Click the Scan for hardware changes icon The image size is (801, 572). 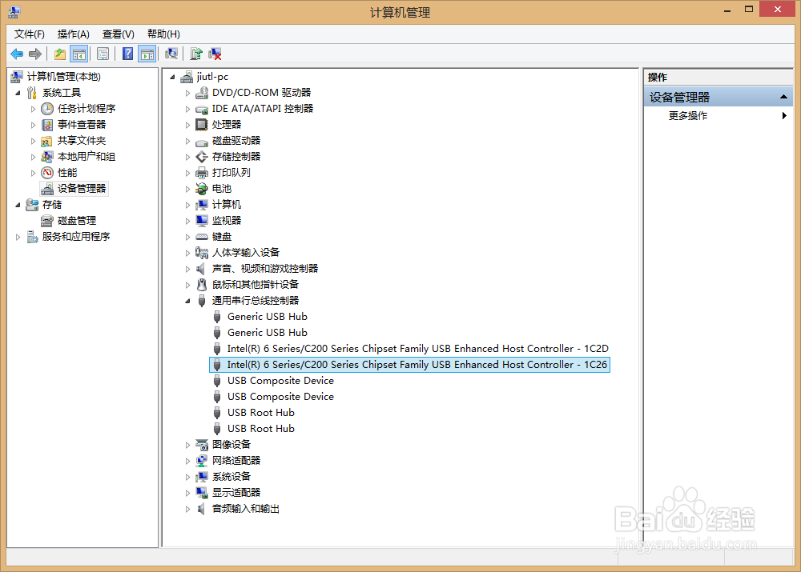click(171, 54)
